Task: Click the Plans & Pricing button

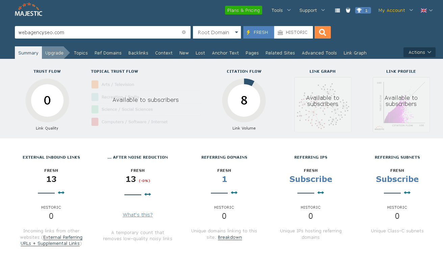Action: (244, 10)
